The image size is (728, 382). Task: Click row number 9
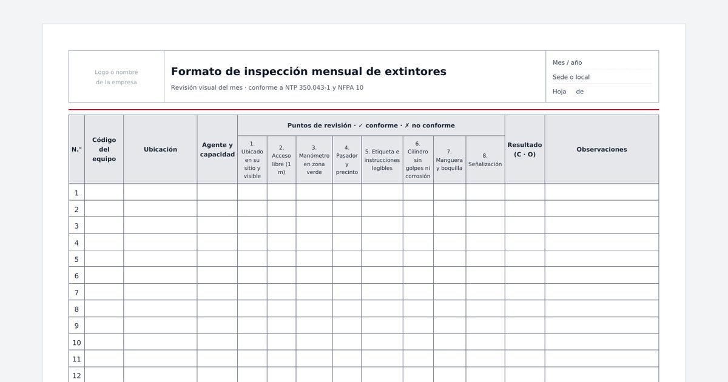76,326
